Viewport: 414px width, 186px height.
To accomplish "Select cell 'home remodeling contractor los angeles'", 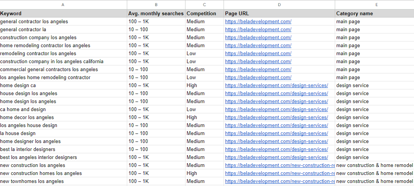I will click(x=63, y=45).
